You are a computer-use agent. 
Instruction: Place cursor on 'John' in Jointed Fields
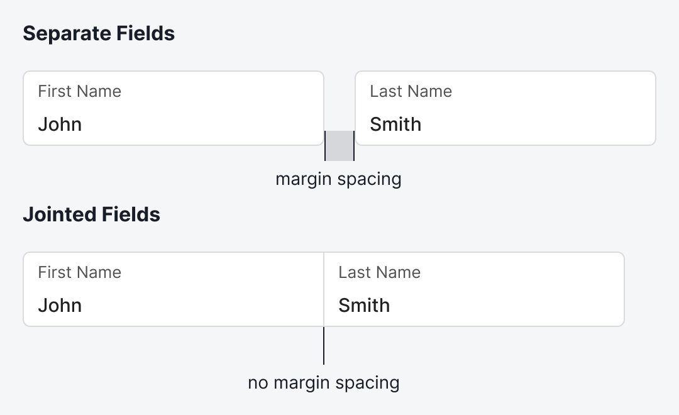[60, 305]
